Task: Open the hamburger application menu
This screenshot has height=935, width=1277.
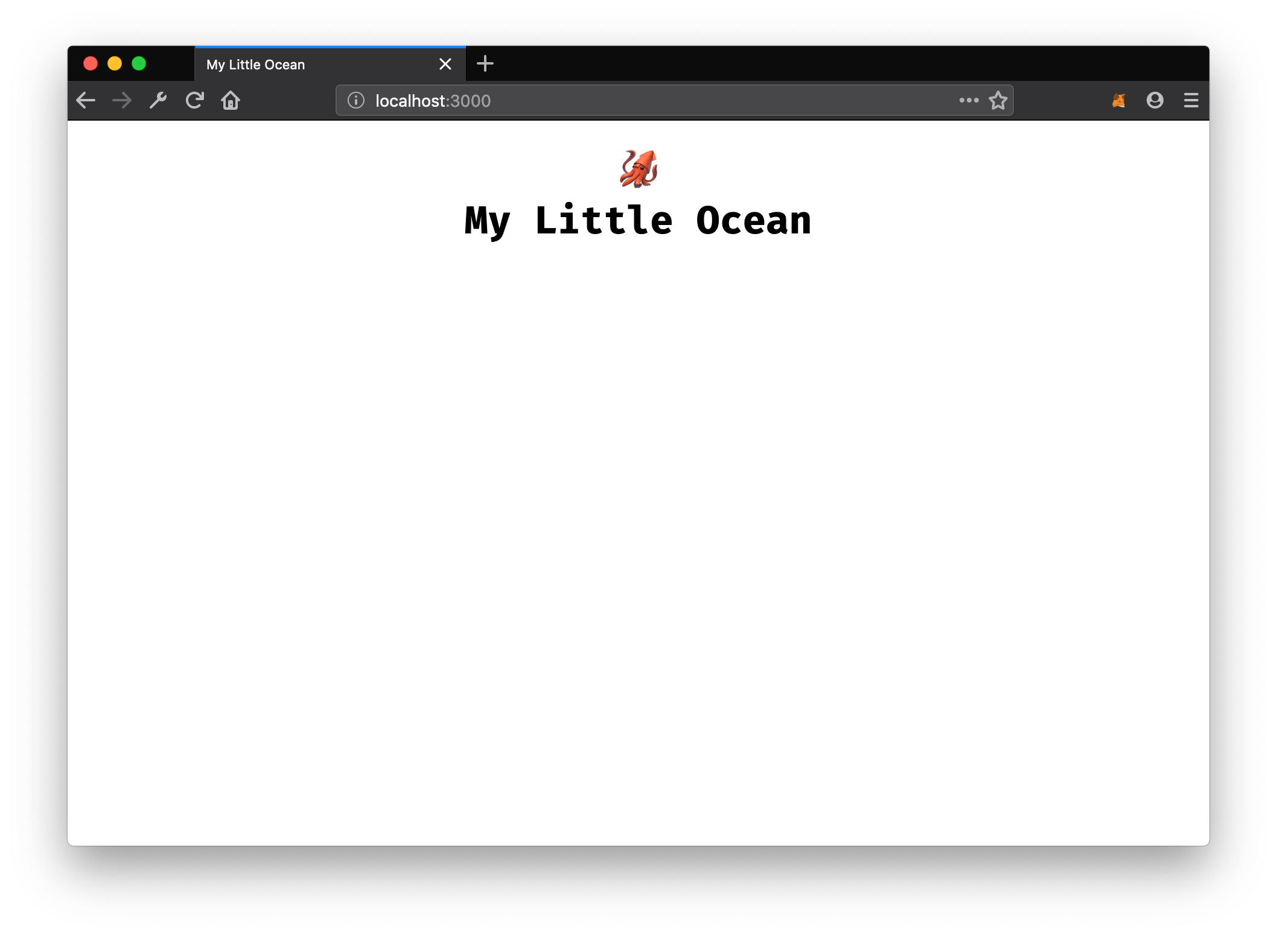Action: [1191, 100]
